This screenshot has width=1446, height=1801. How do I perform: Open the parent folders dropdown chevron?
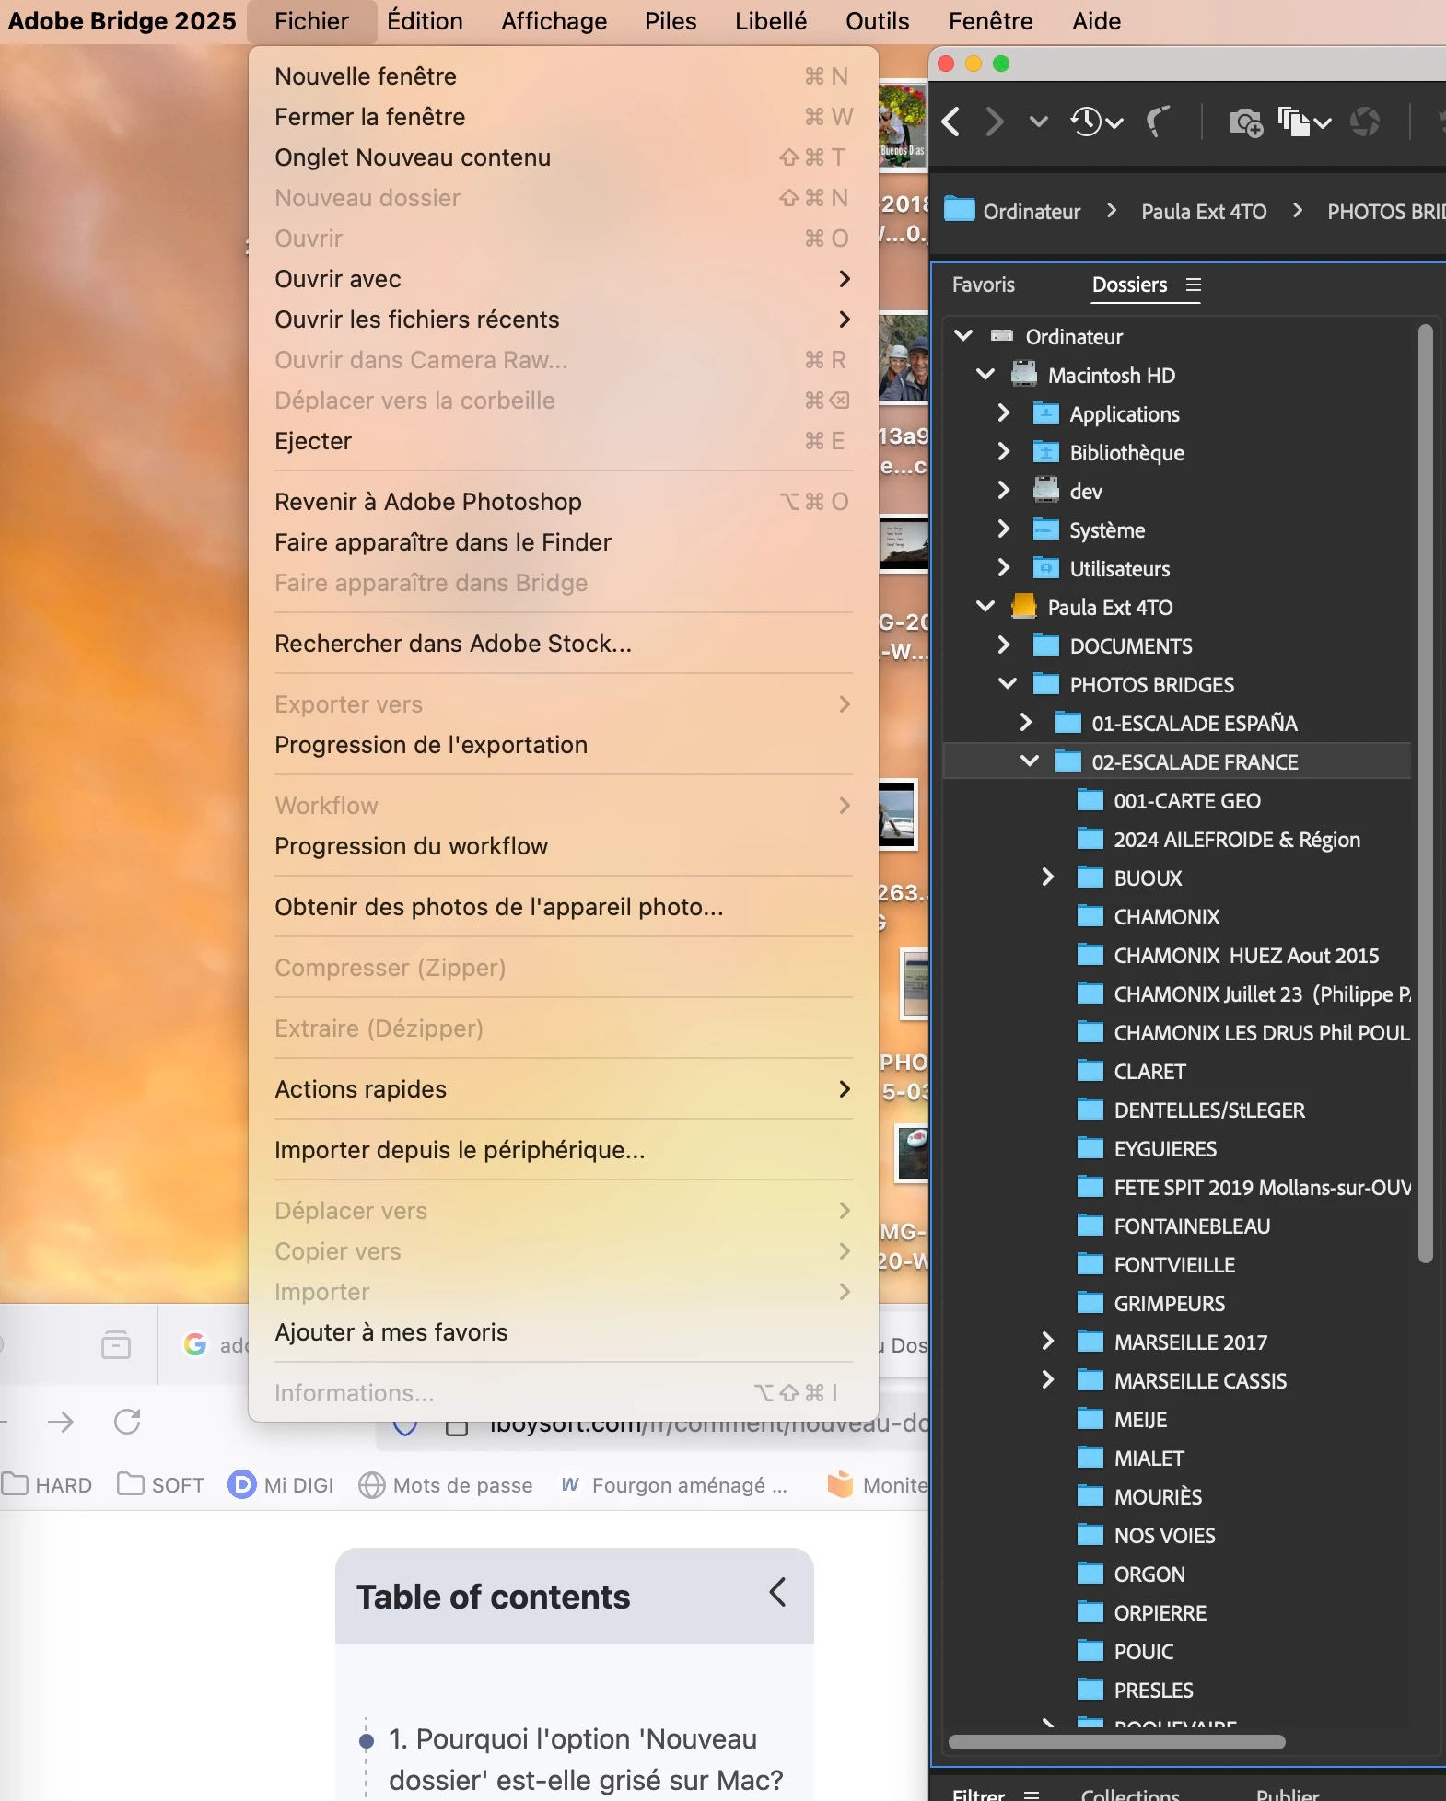1039,122
